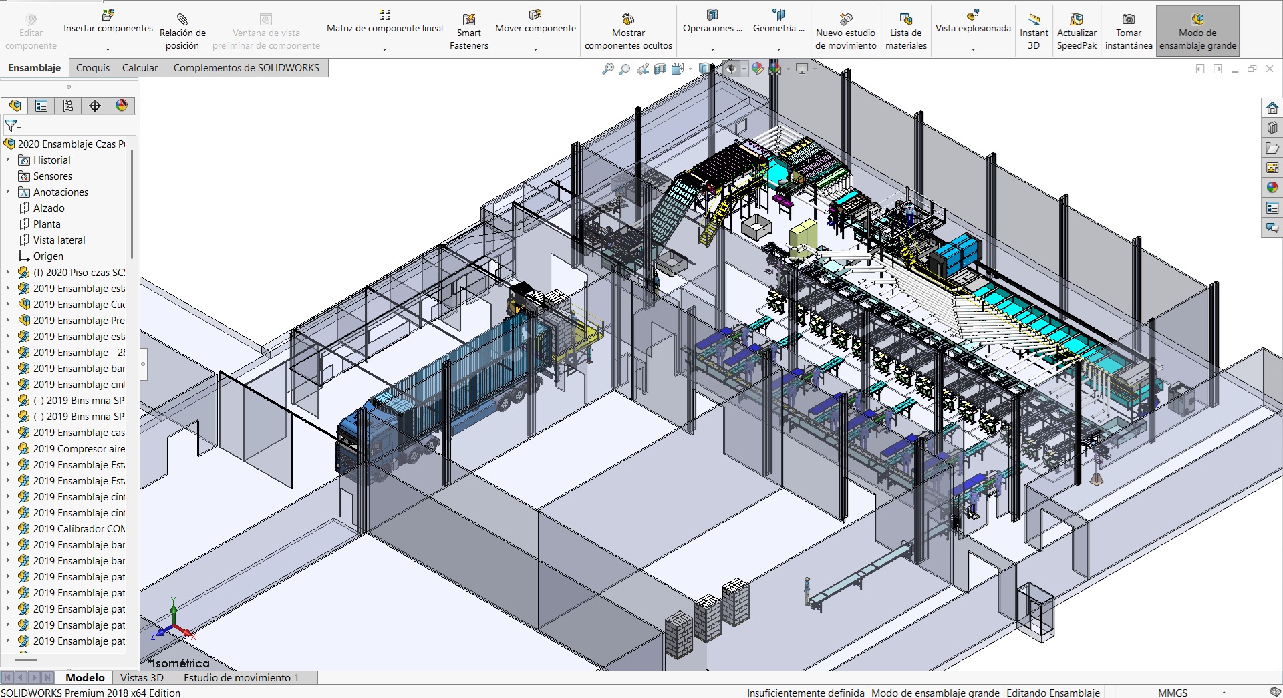Click Actualizar SpeedPak
The image size is (1283, 698).
pos(1077,31)
